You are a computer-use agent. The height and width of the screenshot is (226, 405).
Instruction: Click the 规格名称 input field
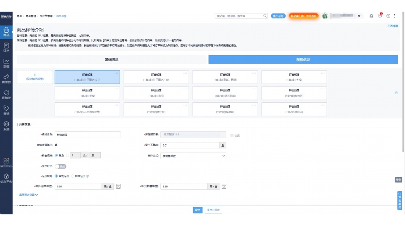tap(87, 135)
